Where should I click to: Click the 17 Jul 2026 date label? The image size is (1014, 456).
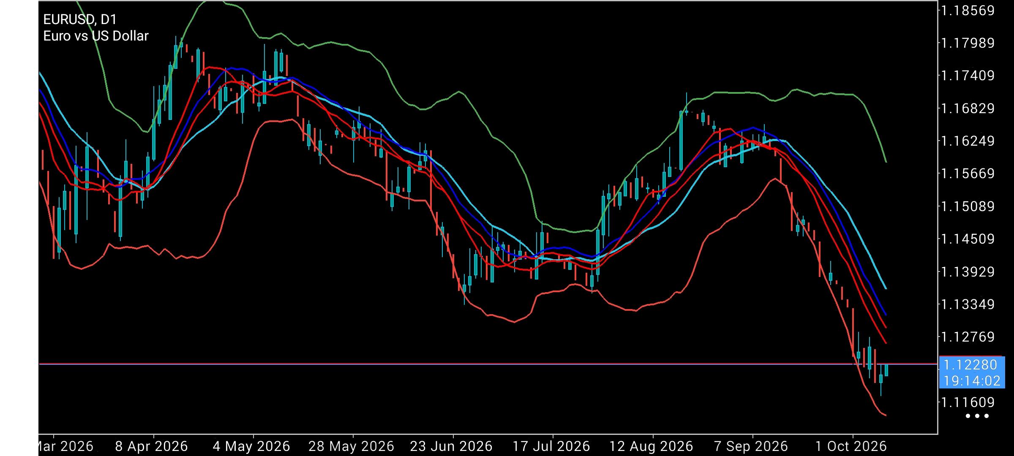click(551, 446)
